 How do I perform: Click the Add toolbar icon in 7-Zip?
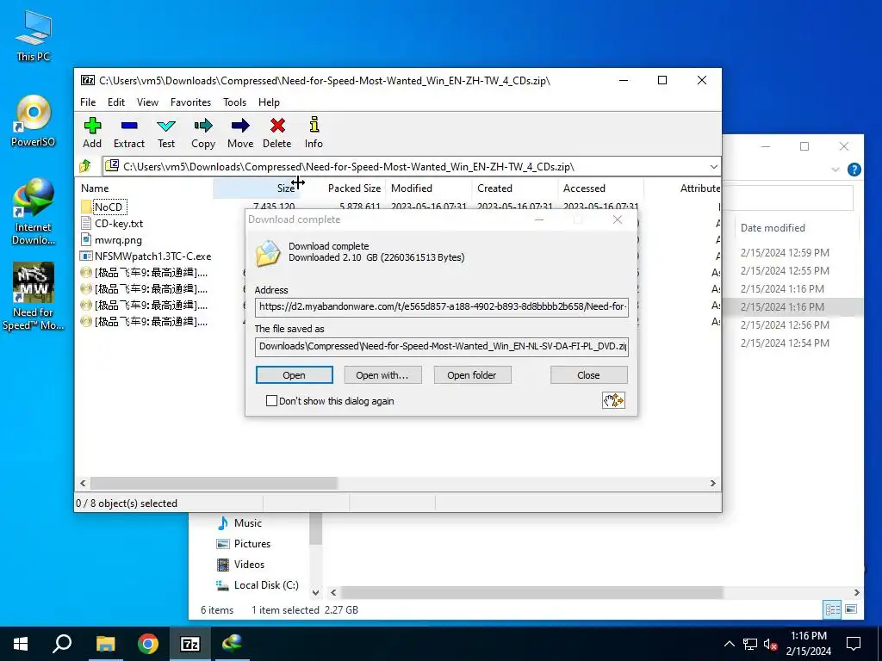coord(92,133)
